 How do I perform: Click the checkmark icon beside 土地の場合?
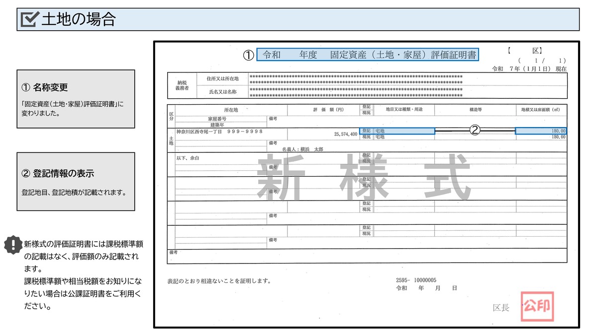coord(29,19)
